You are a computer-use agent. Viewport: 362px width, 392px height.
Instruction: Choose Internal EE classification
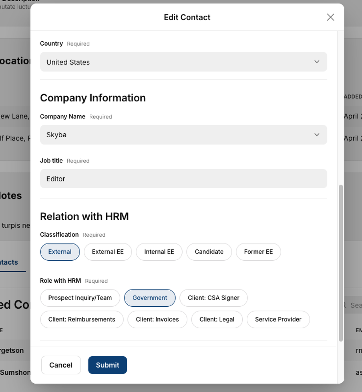(x=159, y=252)
